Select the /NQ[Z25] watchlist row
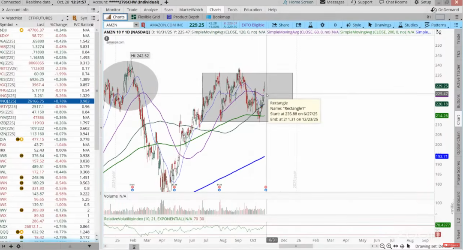The width and height of the screenshot is (463, 250). (47, 101)
